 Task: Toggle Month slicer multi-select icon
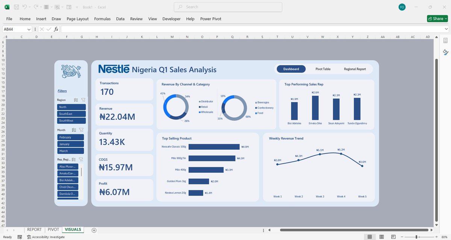[74, 130]
